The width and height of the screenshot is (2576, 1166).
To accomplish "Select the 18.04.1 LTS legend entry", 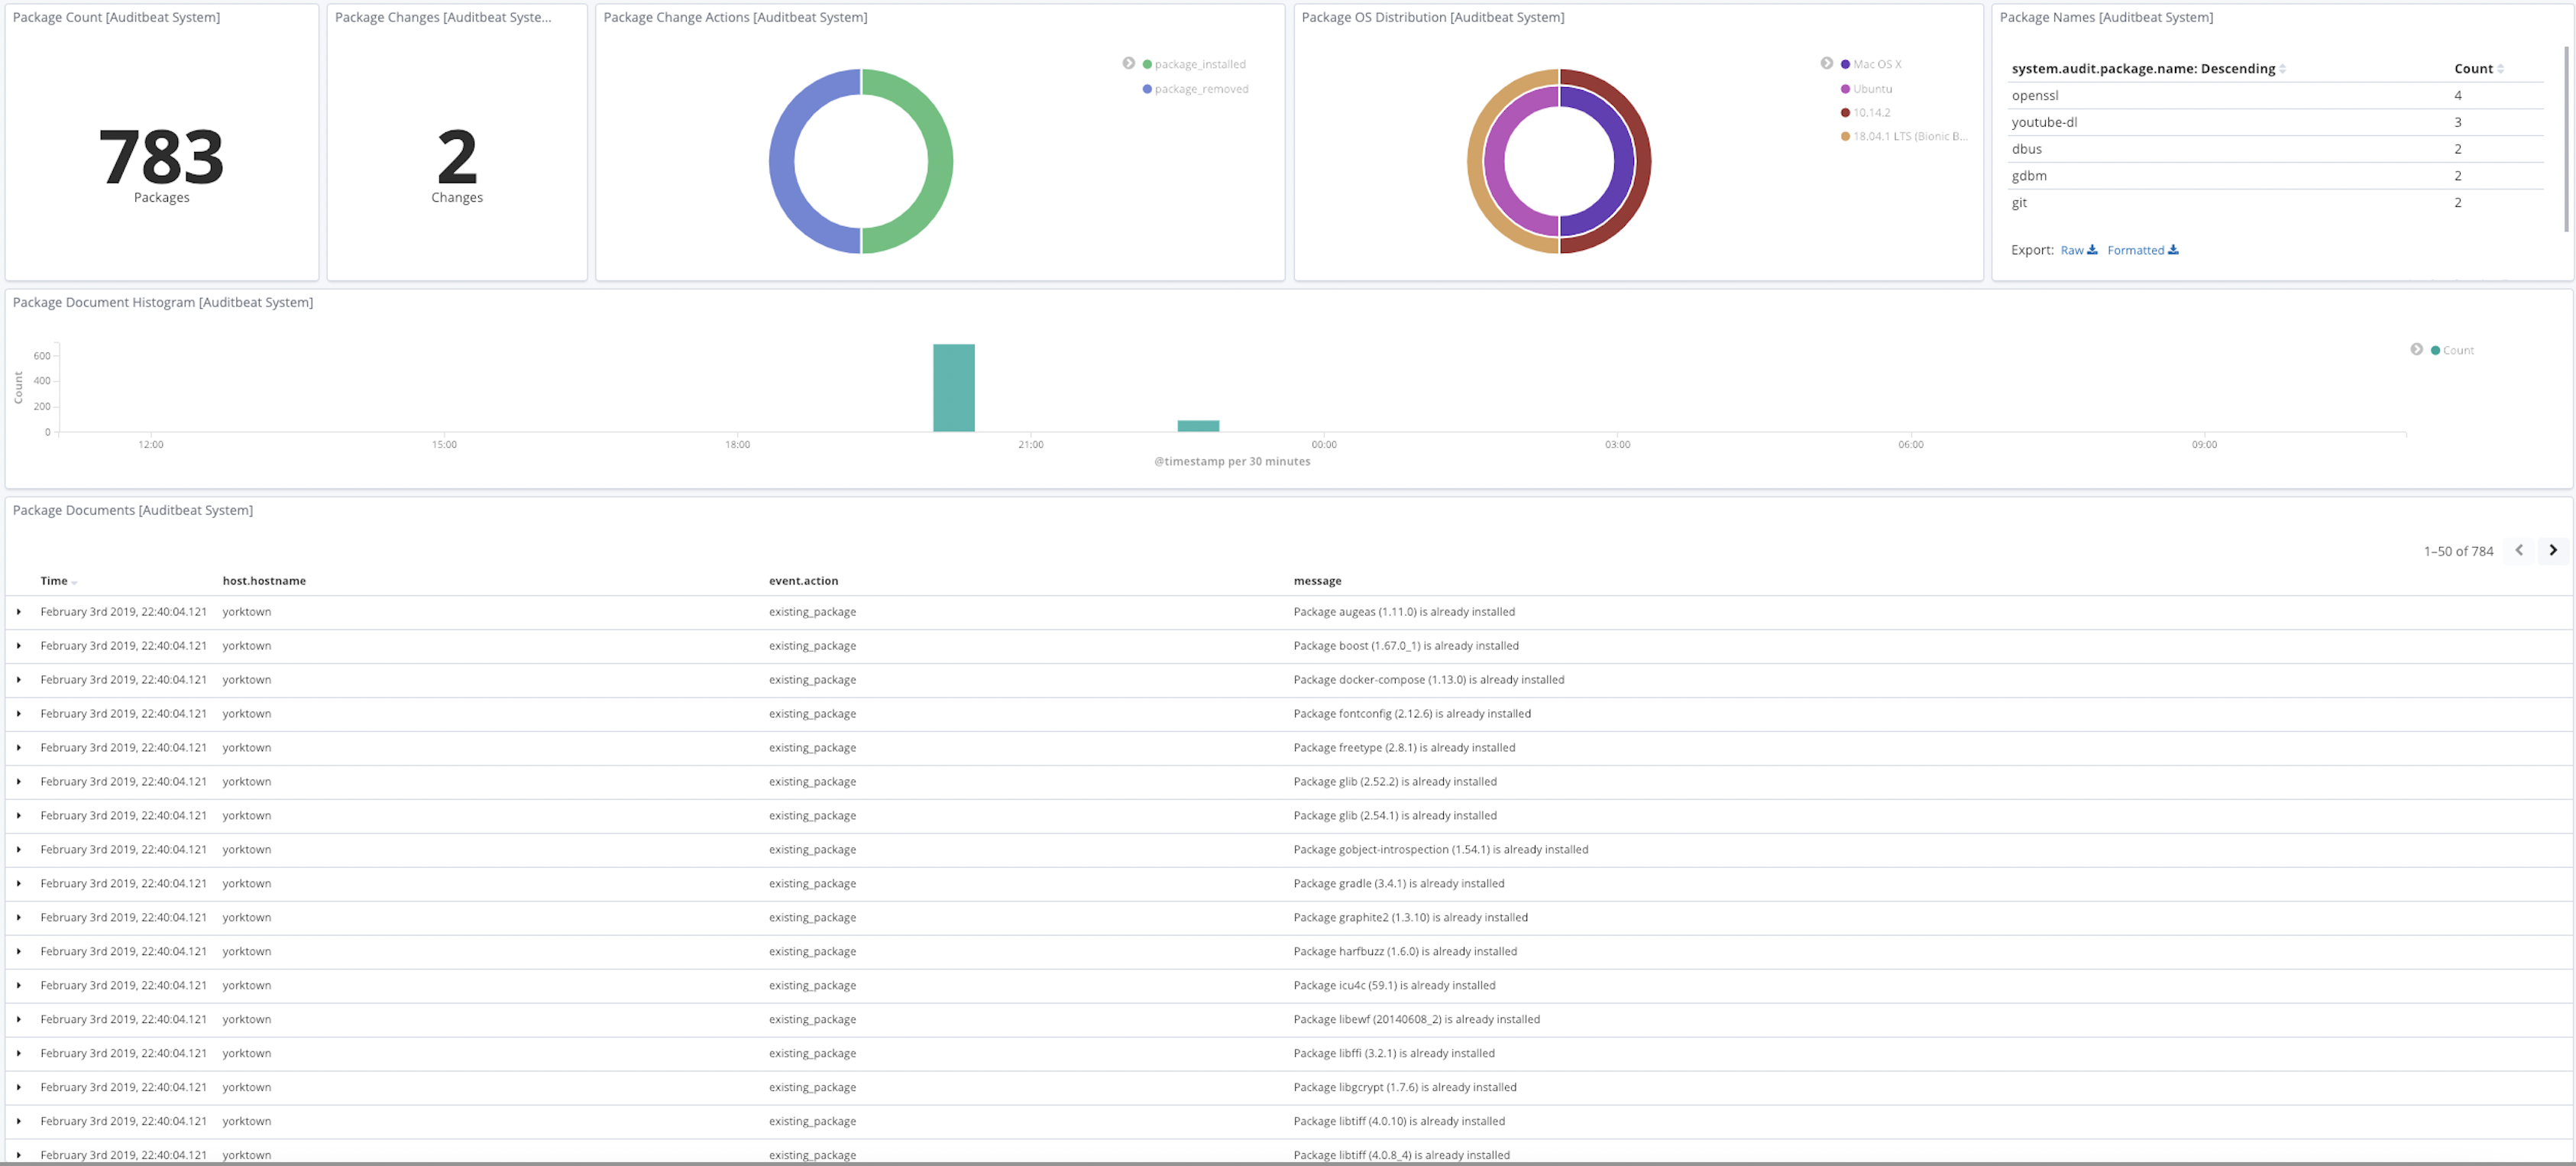I will tap(1904, 137).
